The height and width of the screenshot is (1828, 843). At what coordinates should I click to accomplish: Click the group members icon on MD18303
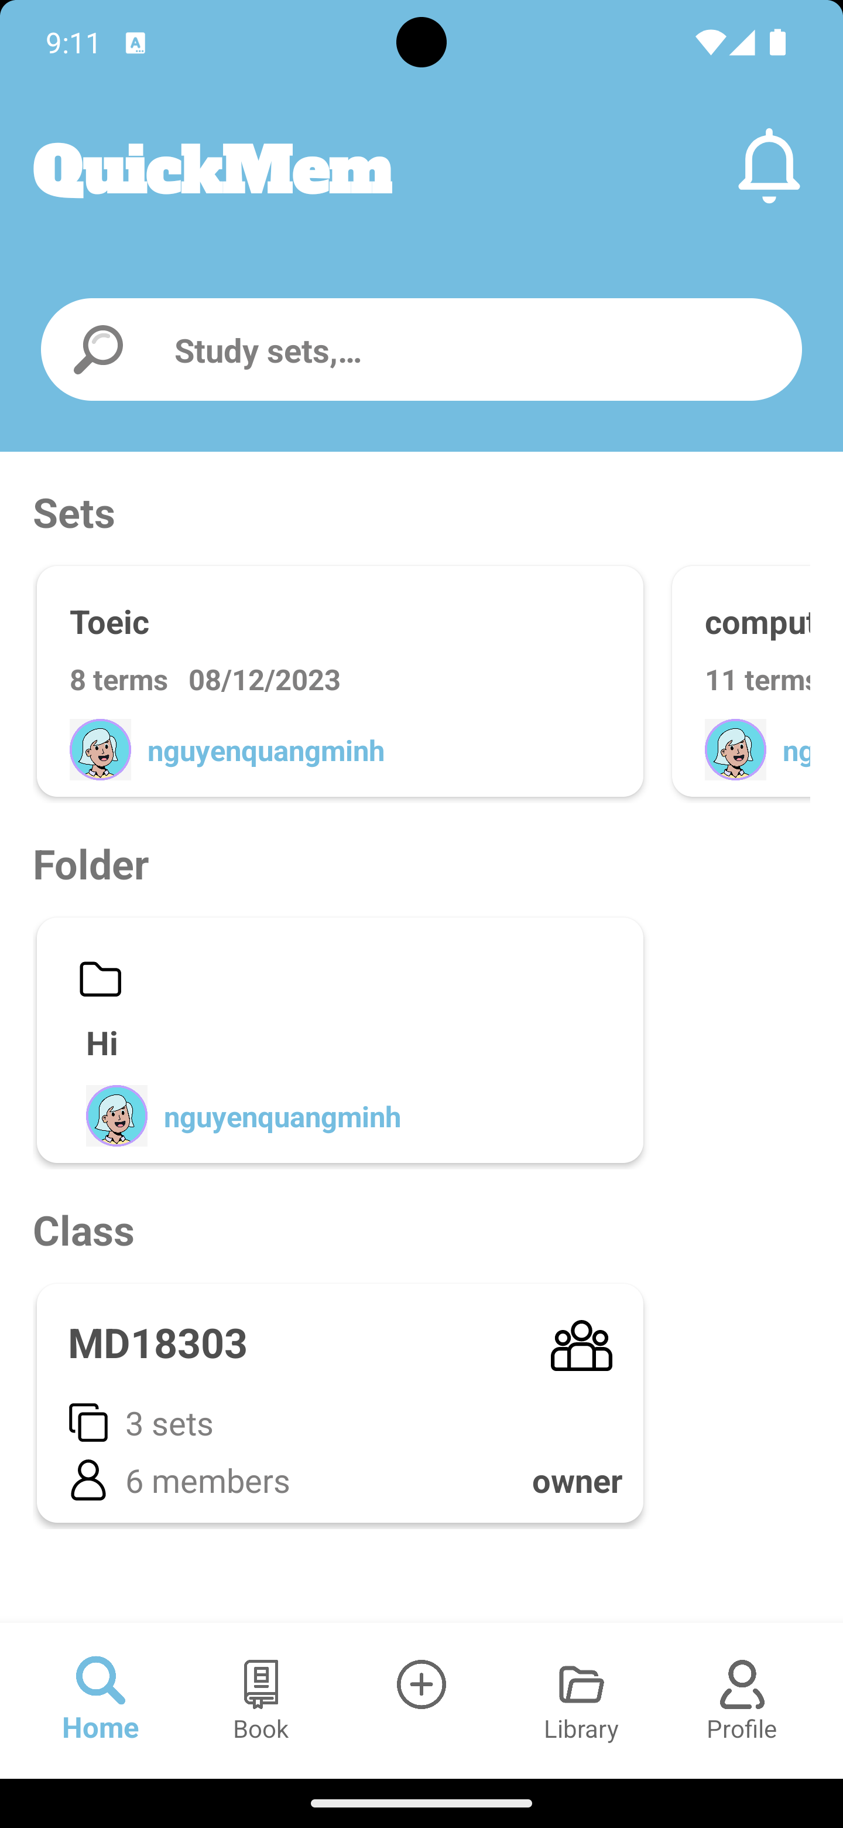(581, 1345)
